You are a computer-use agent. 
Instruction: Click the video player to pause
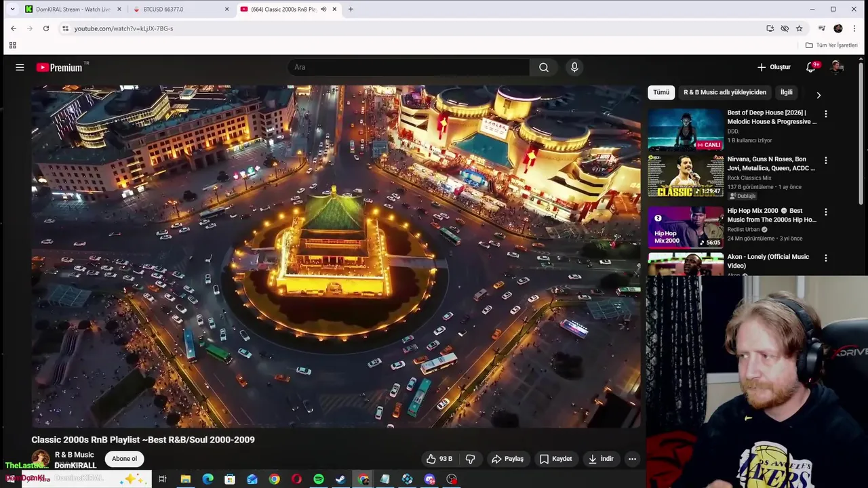[x=336, y=256]
